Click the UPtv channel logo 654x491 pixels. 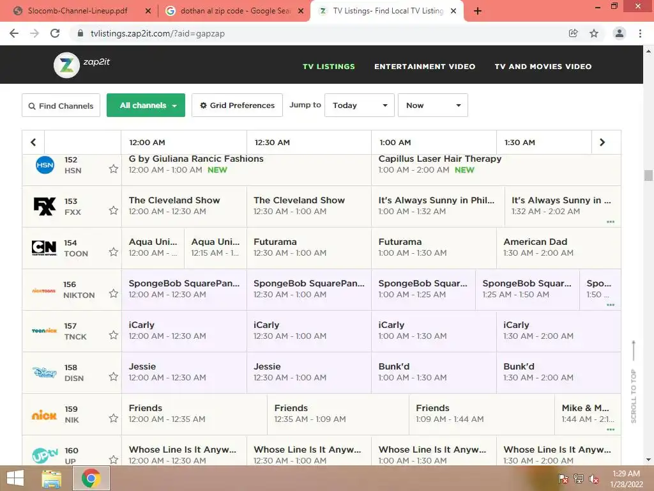pos(45,455)
